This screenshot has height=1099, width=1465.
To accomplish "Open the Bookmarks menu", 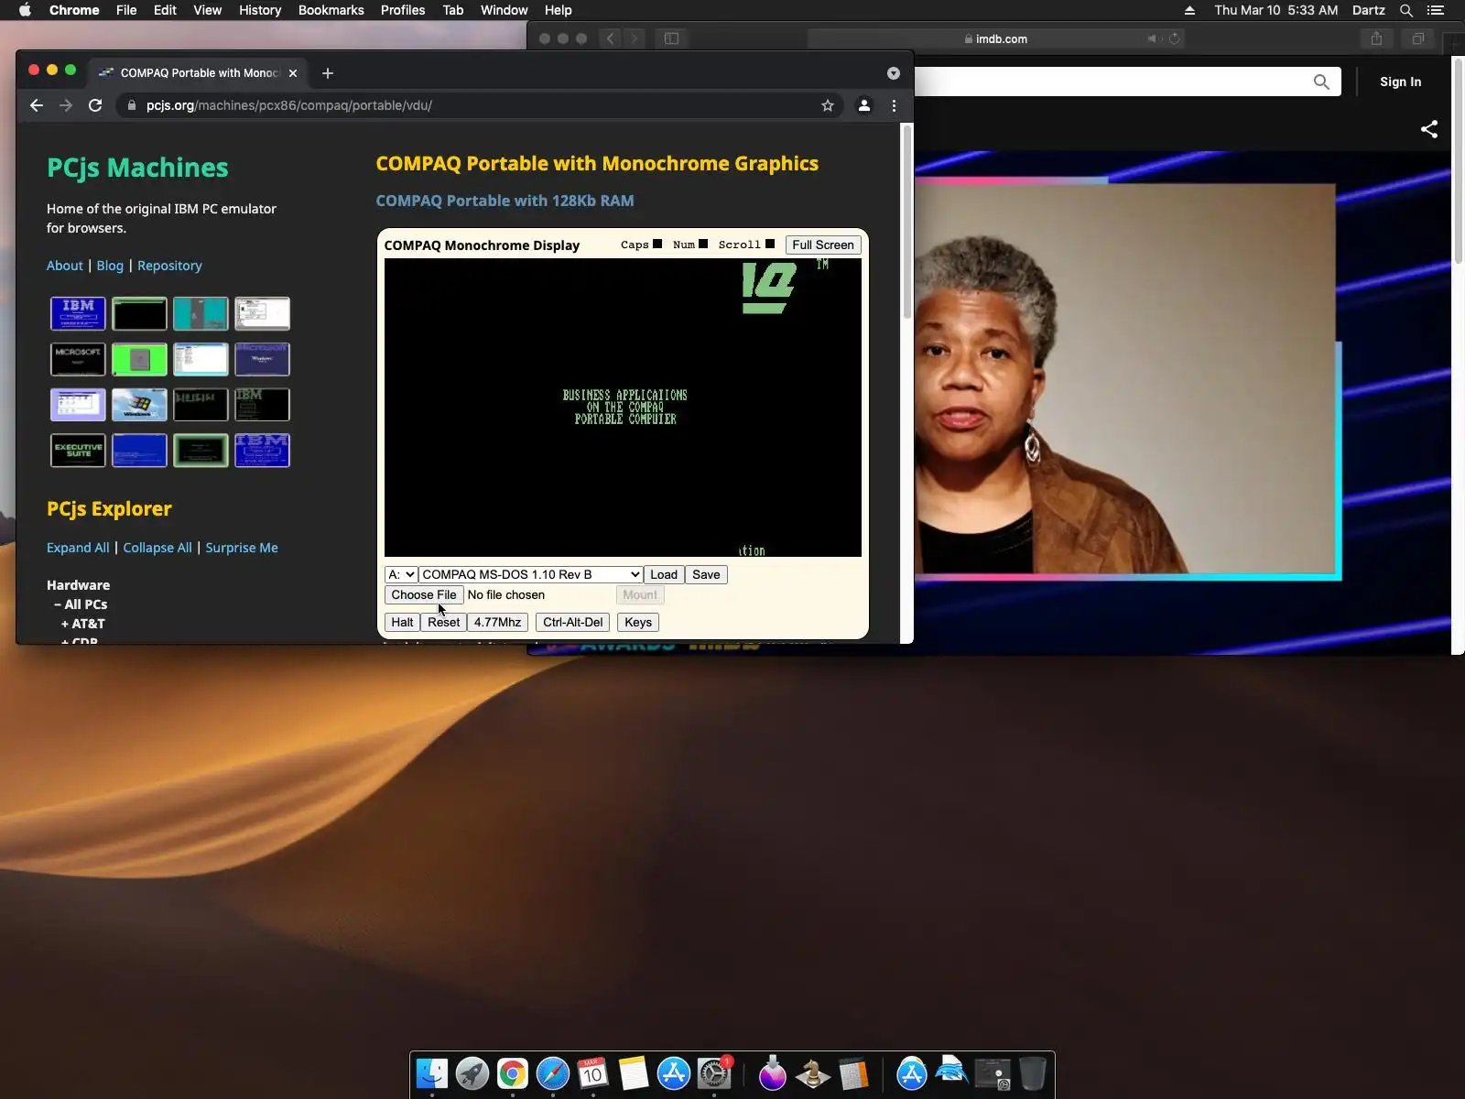I will (331, 10).
